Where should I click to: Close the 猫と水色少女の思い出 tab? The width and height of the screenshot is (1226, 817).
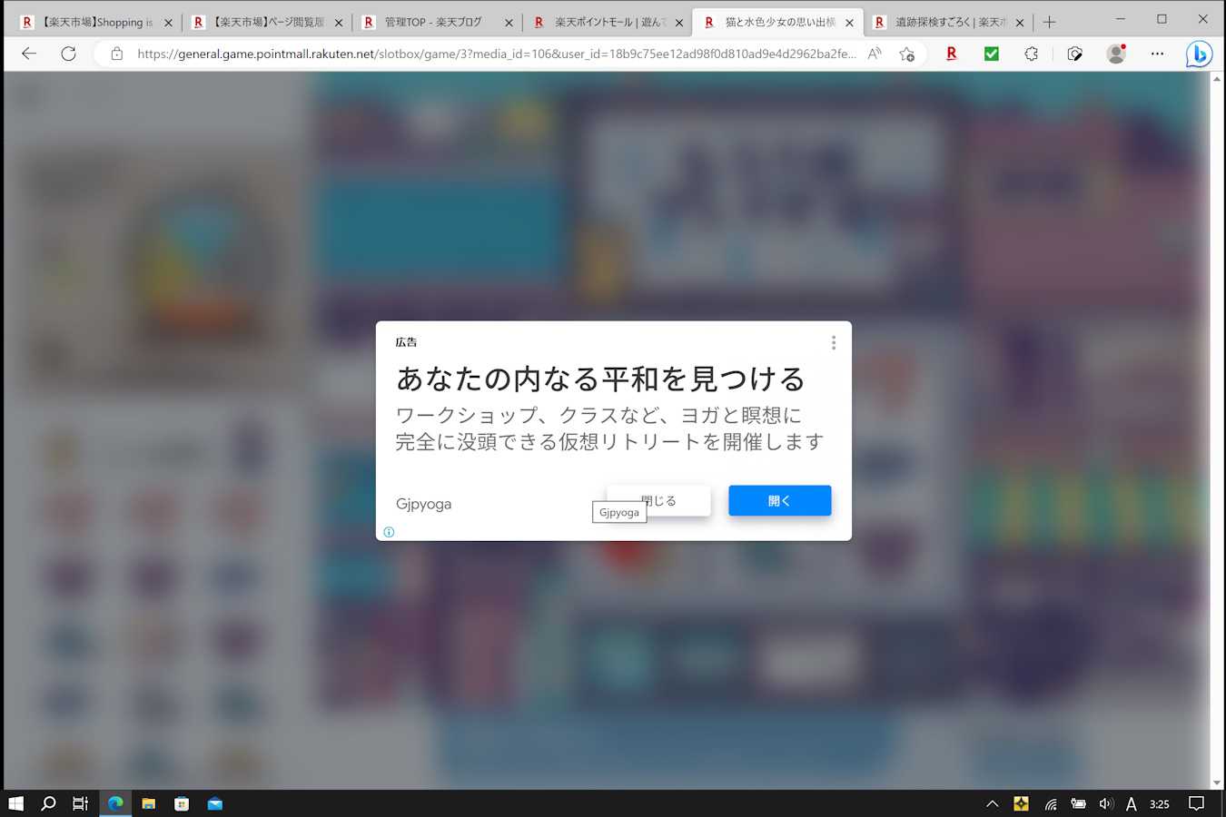pos(849,23)
